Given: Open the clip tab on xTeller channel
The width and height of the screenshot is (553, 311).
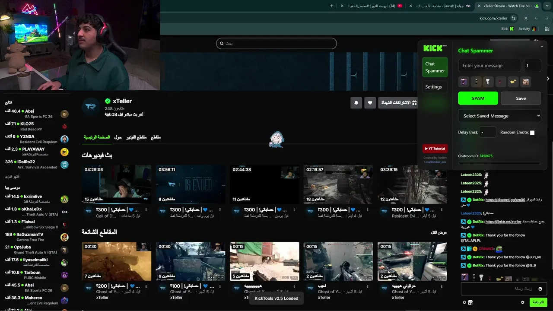Looking at the screenshot, I should [x=156, y=137].
